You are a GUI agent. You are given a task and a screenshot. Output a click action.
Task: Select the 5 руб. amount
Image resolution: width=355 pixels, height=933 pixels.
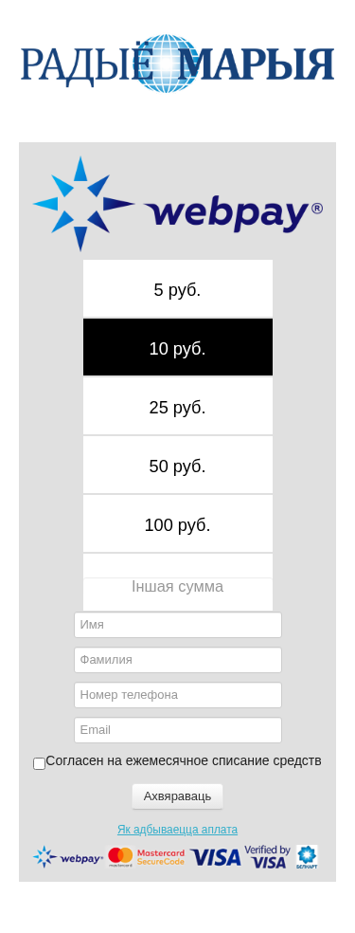(x=178, y=288)
